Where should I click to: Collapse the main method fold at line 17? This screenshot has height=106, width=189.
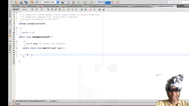click(17, 48)
